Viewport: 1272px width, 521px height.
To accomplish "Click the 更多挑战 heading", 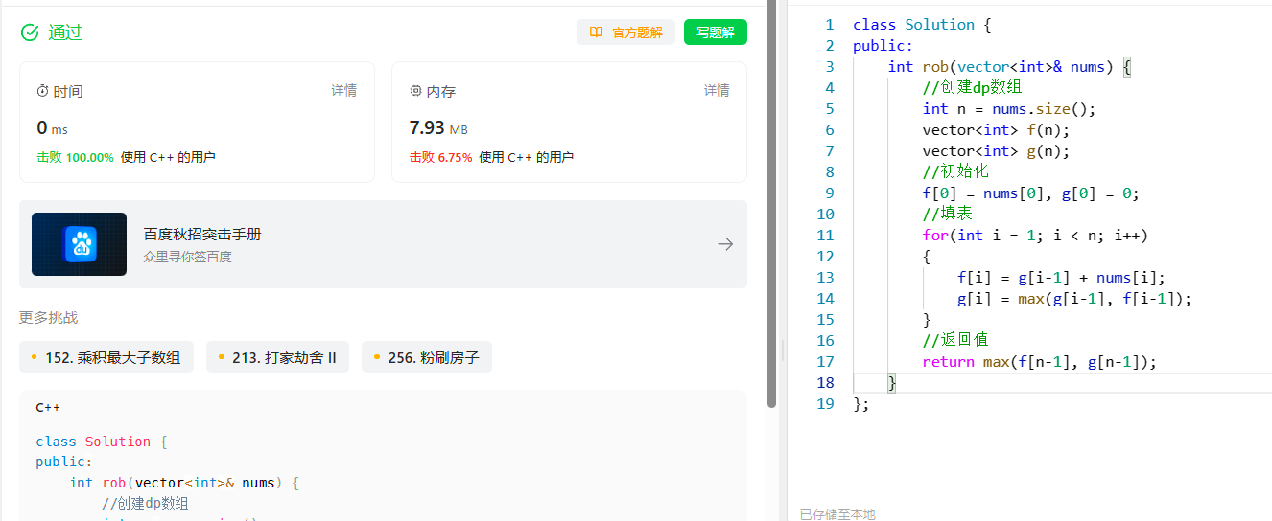I will (48, 318).
